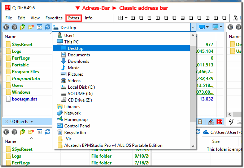Screen dimensions: 244x168
Task: Go forward in the bottom-left pane
Action: pos(14,132)
